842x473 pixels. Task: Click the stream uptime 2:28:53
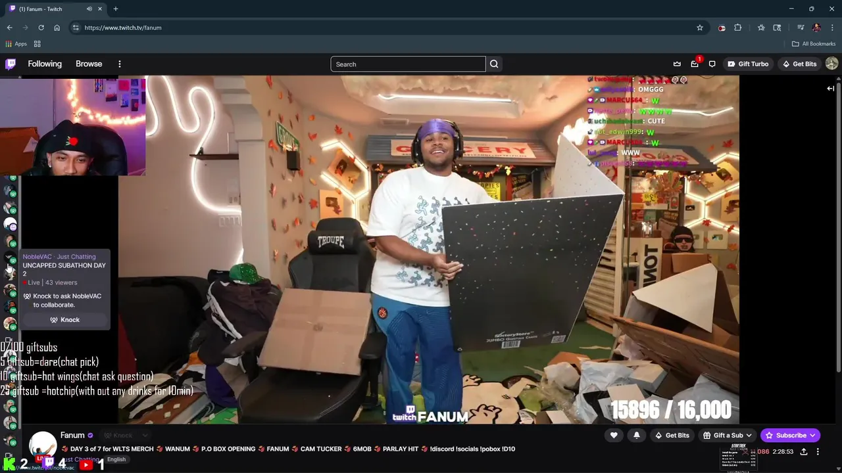click(x=782, y=451)
